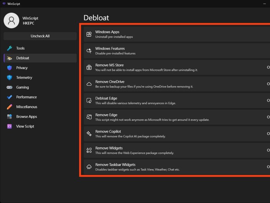Screen dimensions: 270x203
Task: Select the Remove Widgets title text
Action: click(x=109, y=148)
